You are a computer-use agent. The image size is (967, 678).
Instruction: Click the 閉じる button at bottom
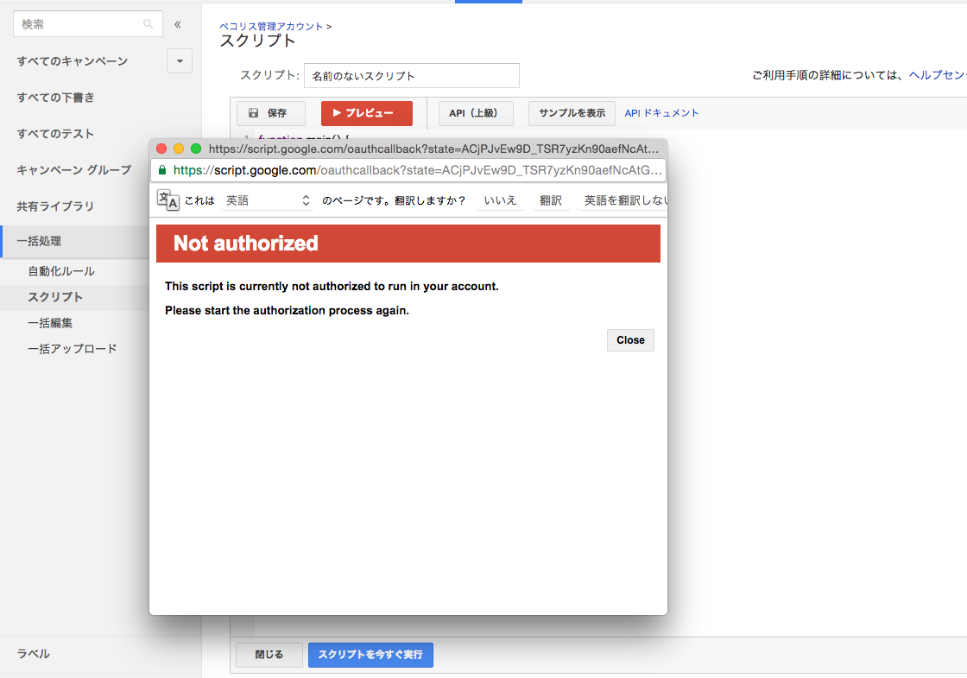pyautogui.click(x=269, y=655)
